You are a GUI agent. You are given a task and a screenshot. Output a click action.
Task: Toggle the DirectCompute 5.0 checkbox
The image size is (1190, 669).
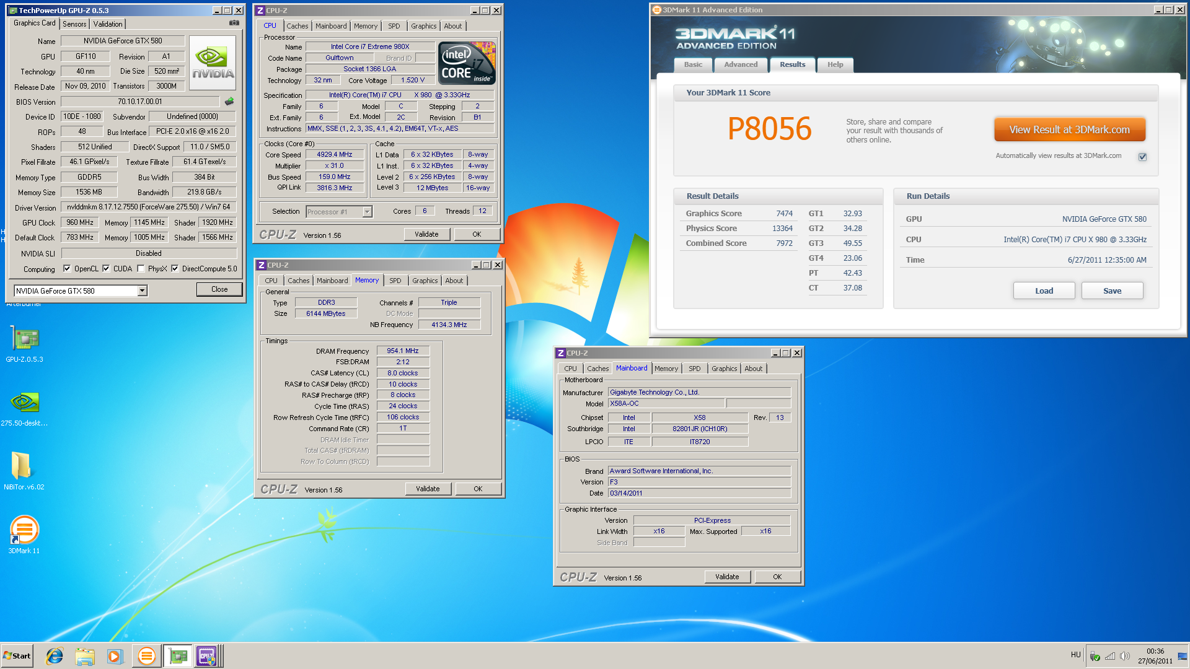[x=175, y=268]
